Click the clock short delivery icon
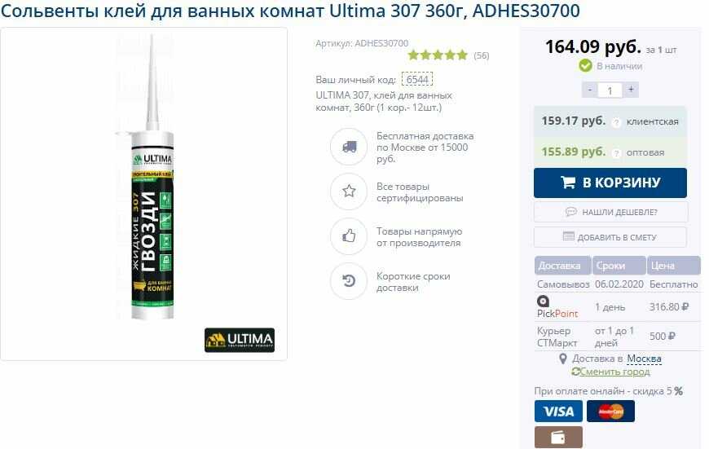 pos(349,281)
